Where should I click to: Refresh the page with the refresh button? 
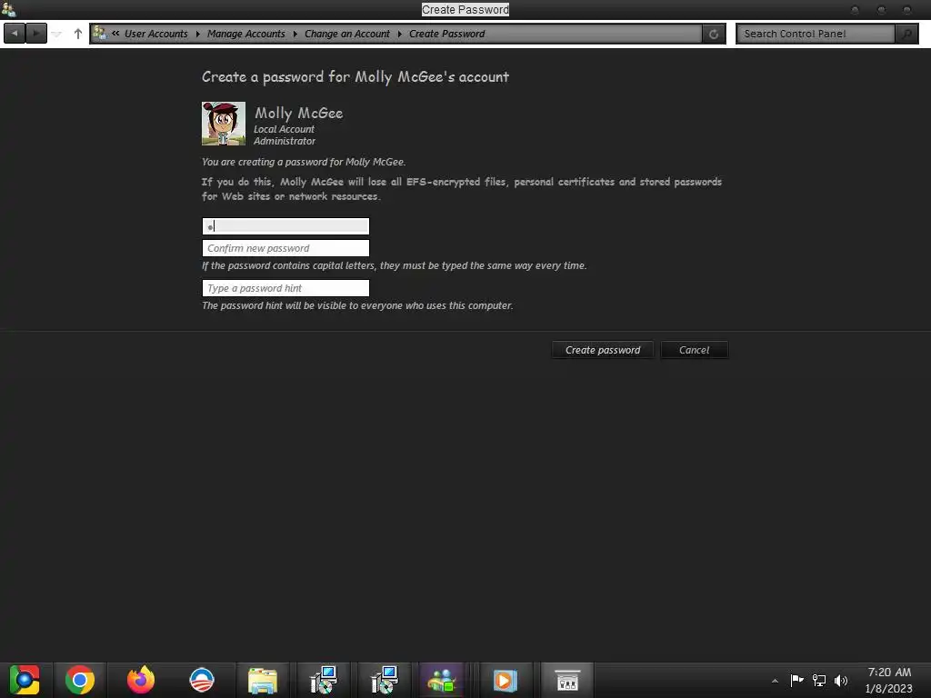point(714,34)
